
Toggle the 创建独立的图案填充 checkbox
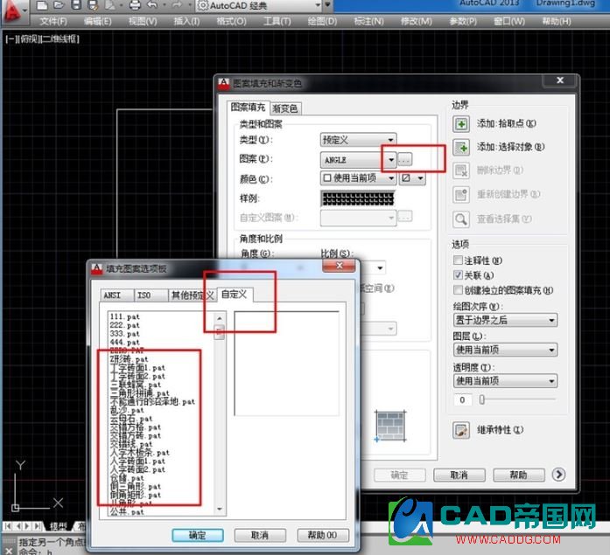(x=458, y=289)
